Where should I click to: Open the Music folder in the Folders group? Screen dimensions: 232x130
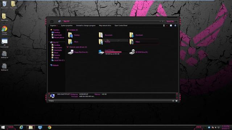pos(73,42)
